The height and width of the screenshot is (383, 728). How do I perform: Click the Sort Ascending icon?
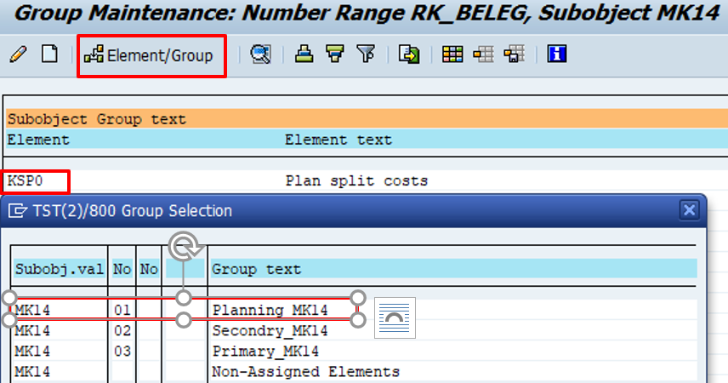[x=304, y=55]
